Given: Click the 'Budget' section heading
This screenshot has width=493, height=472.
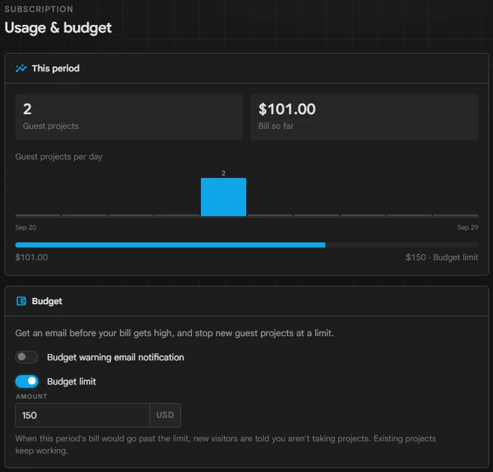Looking at the screenshot, I should (47, 301).
